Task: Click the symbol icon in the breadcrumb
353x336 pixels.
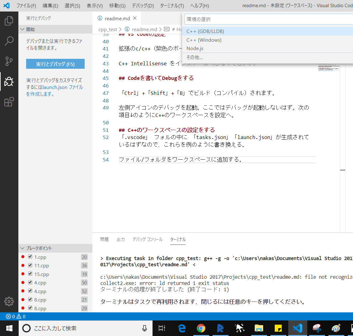Action: click(x=167, y=29)
